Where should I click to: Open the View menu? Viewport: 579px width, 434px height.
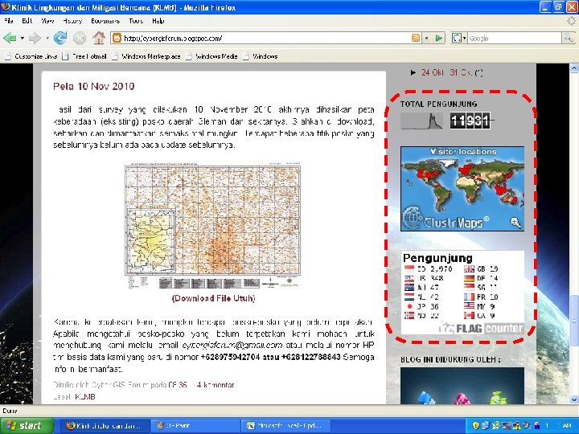pyautogui.click(x=47, y=21)
